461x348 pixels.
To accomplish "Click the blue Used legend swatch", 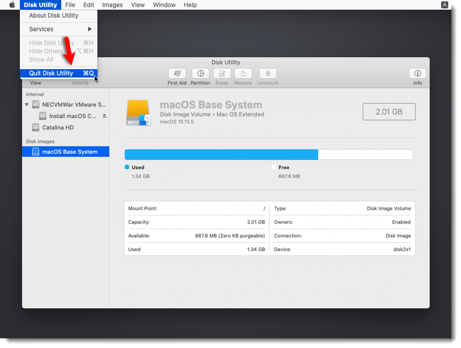I will [x=126, y=167].
